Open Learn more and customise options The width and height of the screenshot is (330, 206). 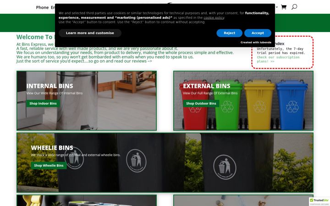click(90, 33)
